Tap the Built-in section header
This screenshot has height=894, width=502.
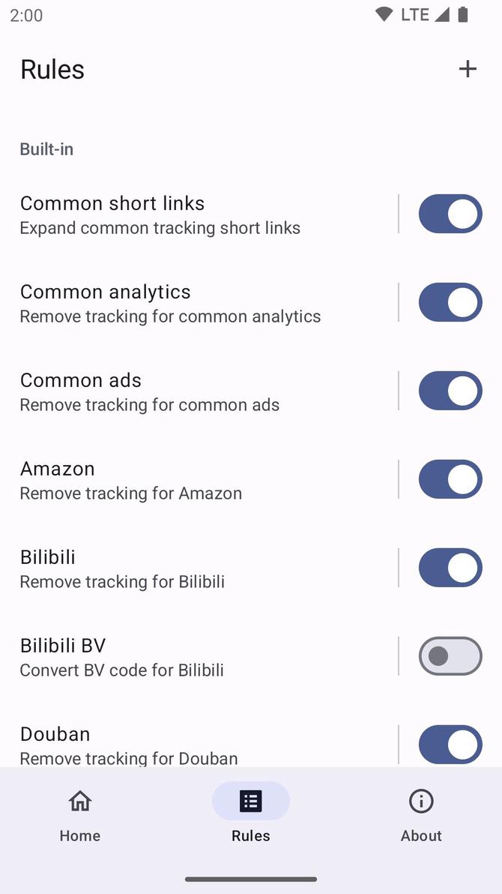click(x=46, y=149)
